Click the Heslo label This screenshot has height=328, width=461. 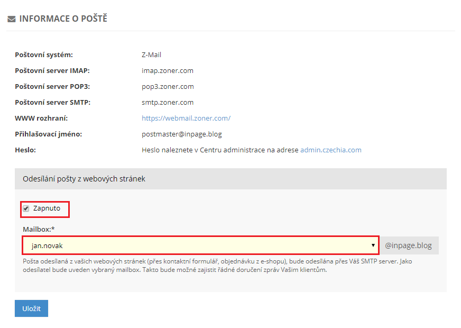(25, 150)
